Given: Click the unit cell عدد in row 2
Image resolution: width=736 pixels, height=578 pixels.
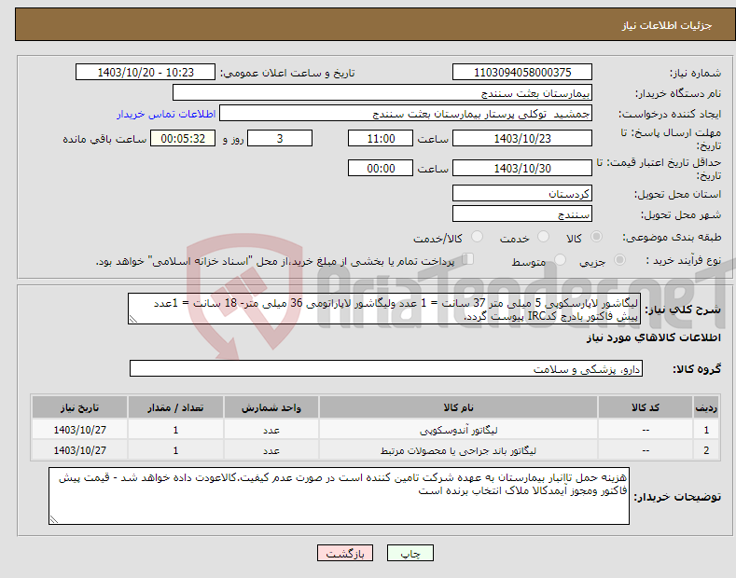Looking at the screenshot, I should tap(271, 450).
